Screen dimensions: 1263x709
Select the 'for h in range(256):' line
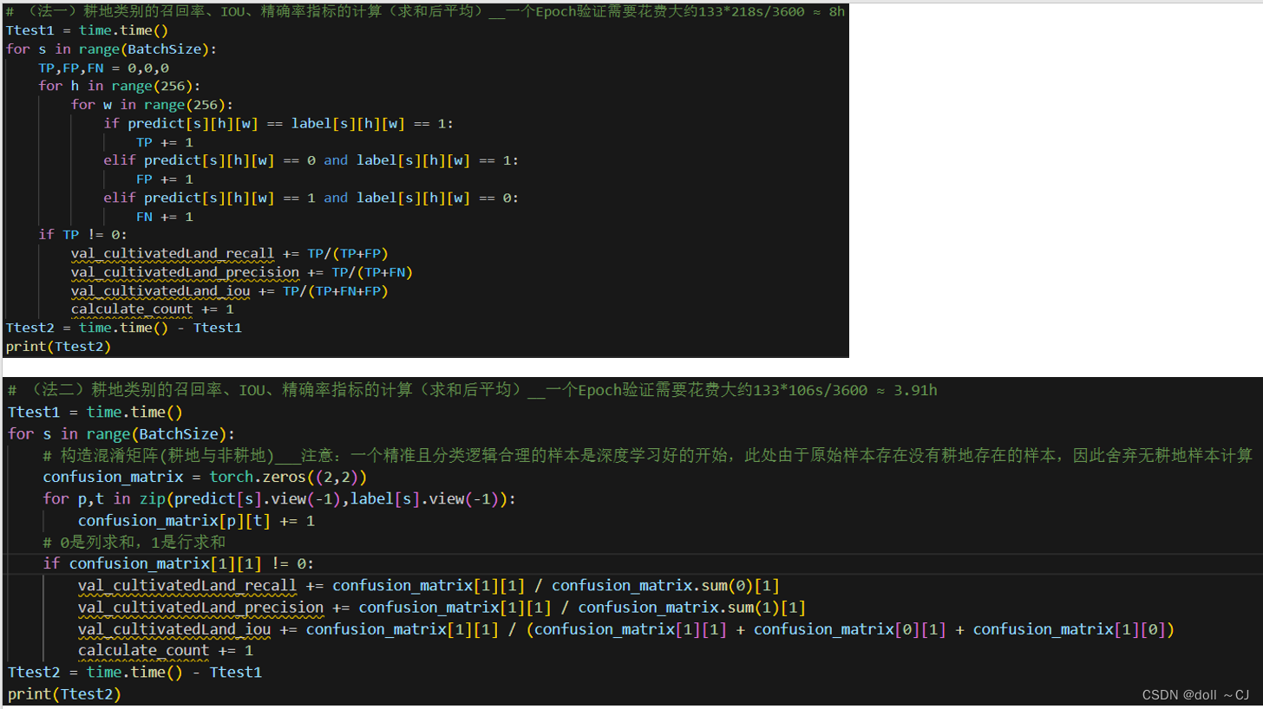120,86
